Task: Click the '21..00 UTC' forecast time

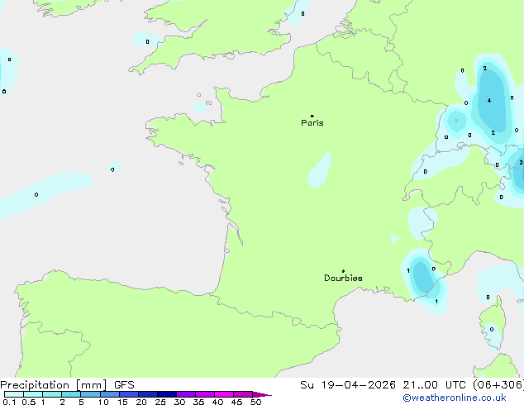Action: click(x=435, y=385)
